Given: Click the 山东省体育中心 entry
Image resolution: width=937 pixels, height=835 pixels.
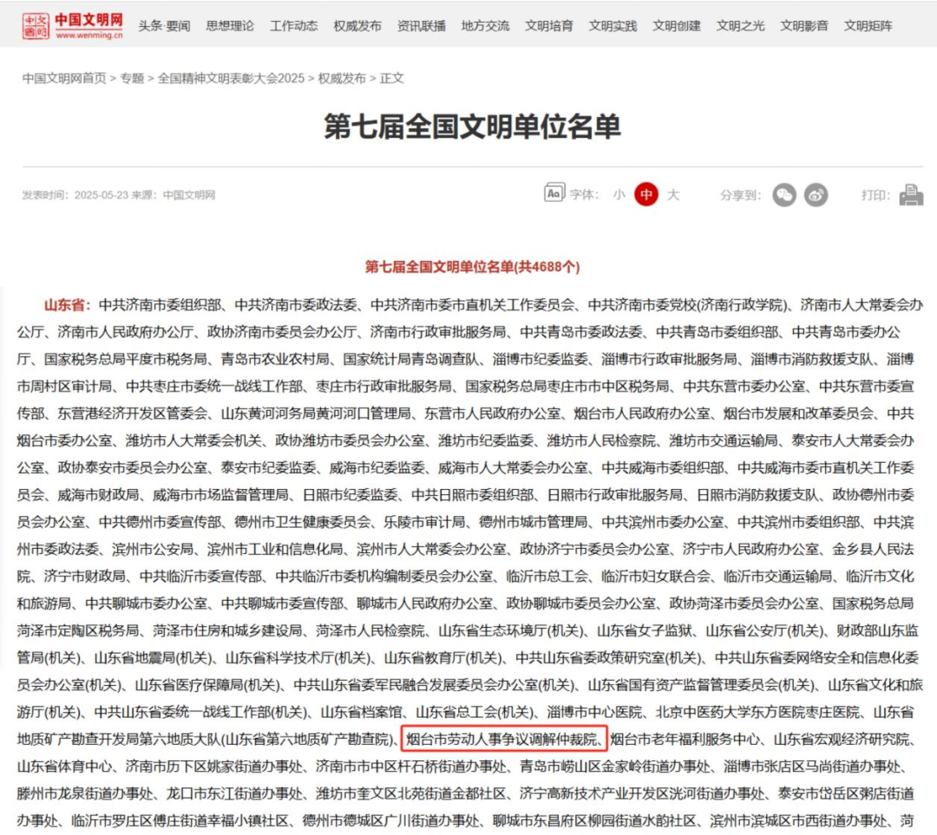Looking at the screenshot, I should point(64,767).
